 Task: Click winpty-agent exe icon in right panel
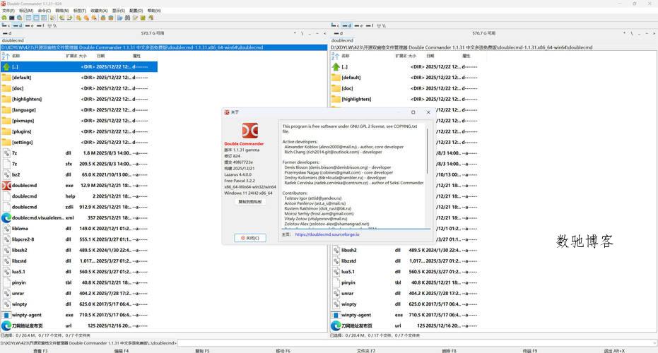(x=336, y=315)
